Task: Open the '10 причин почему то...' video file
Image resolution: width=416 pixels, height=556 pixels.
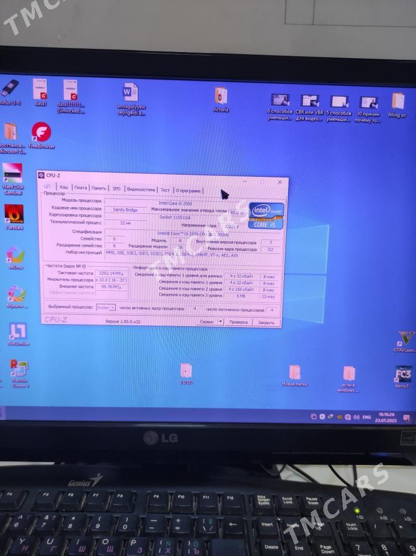Action: (x=368, y=110)
